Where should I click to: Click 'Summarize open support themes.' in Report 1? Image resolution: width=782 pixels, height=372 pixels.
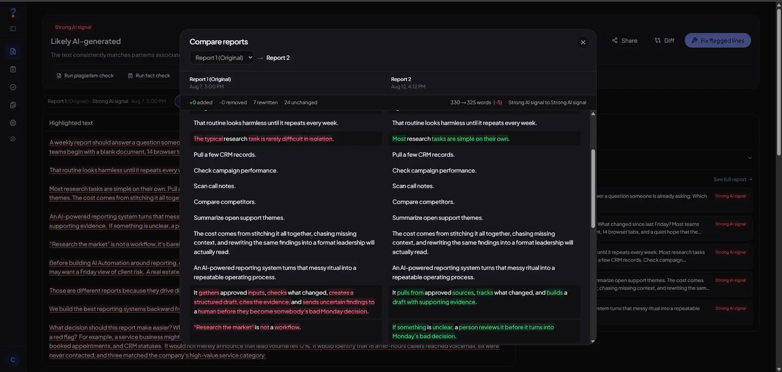coord(239,218)
